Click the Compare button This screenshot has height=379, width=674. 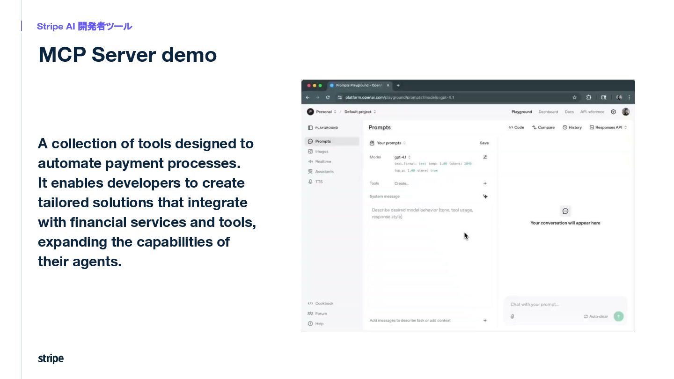(x=543, y=127)
